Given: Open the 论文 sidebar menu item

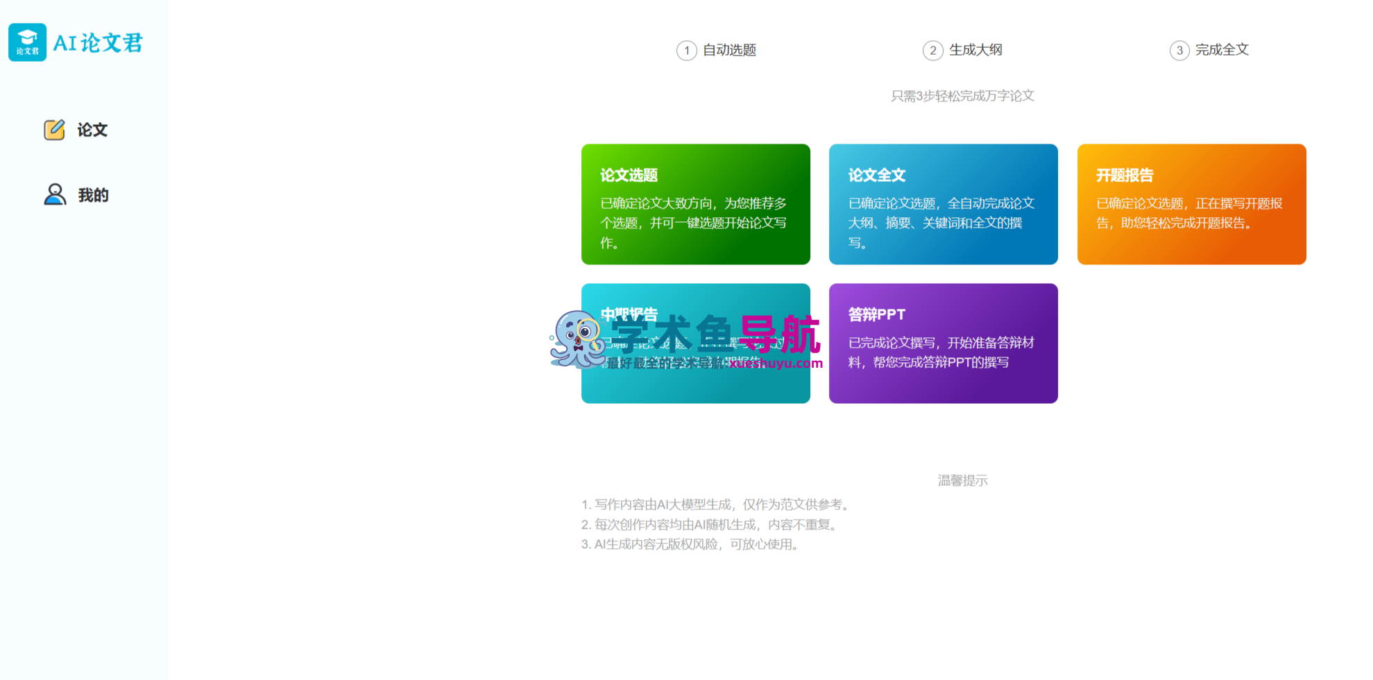Looking at the screenshot, I should click(x=76, y=130).
